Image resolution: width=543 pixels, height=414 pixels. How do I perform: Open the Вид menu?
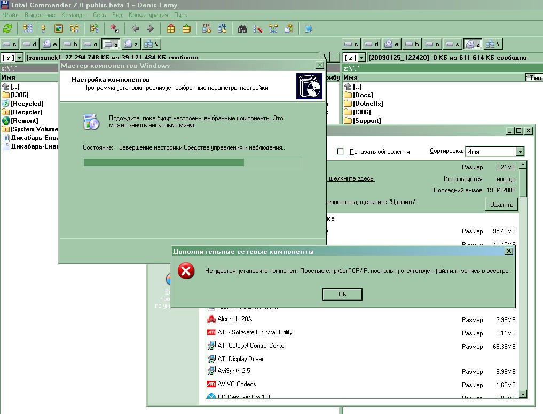[x=117, y=15]
